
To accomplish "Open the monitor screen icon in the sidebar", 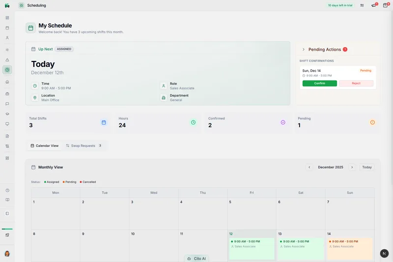I will point(7,124).
